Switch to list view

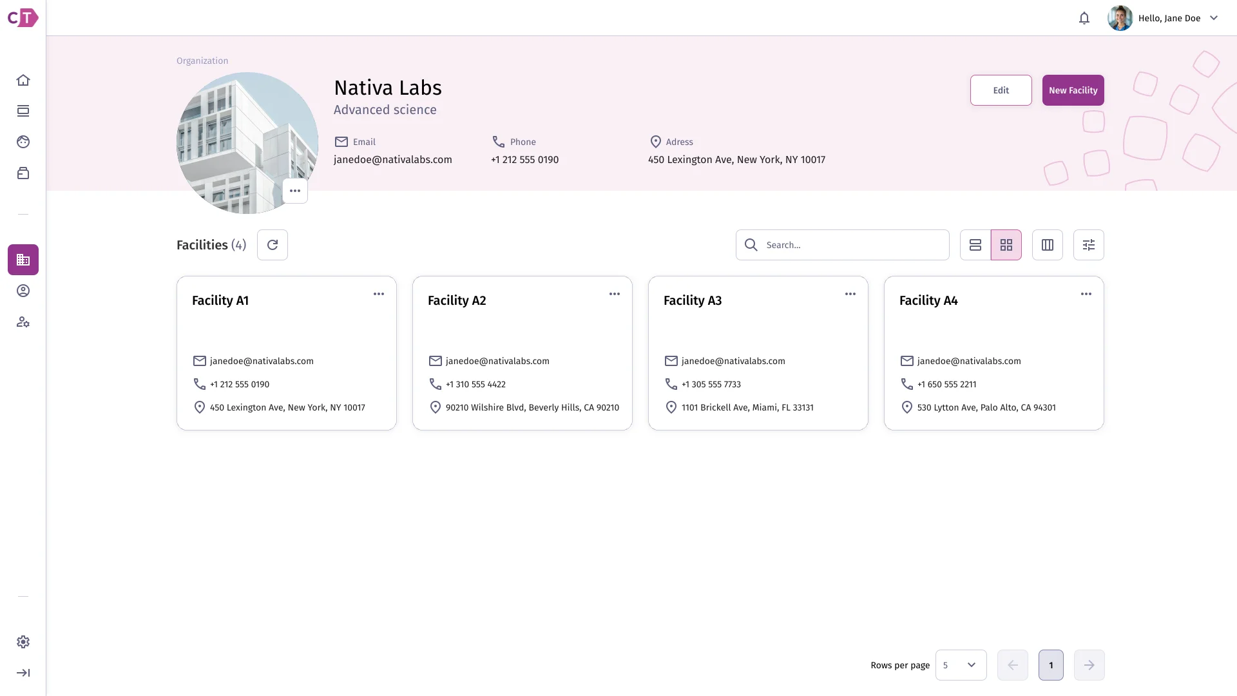(x=975, y=245)
